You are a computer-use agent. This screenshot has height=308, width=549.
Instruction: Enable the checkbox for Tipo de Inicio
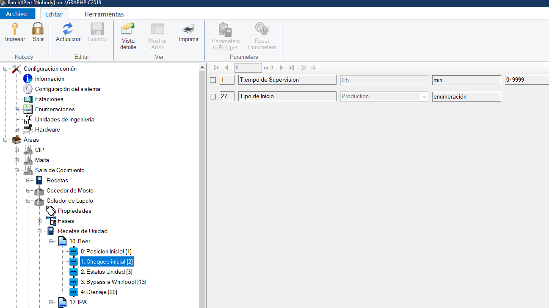[213, 96]
